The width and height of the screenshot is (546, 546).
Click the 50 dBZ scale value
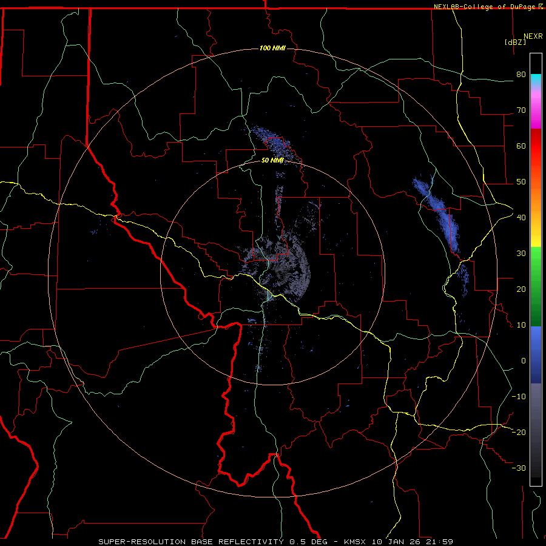coord(521,182)
